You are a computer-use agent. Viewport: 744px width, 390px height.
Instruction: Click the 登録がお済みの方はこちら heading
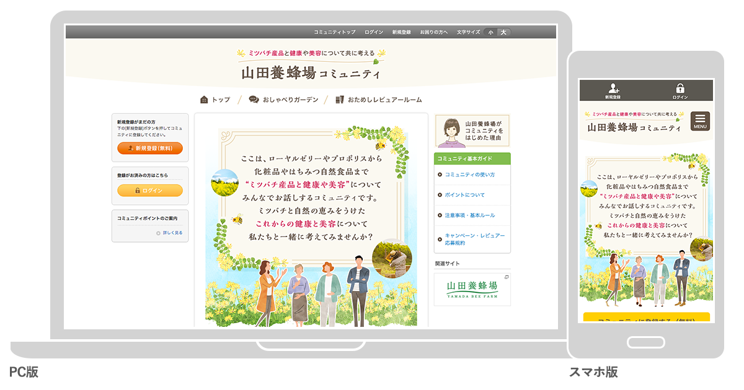click(143, 175)
